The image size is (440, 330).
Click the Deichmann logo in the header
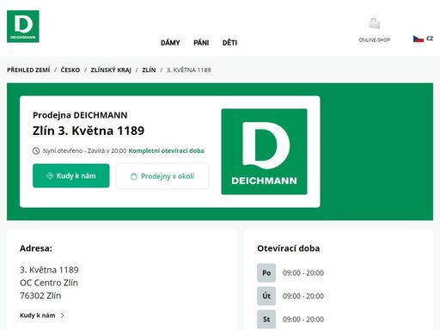coord(23,27)
